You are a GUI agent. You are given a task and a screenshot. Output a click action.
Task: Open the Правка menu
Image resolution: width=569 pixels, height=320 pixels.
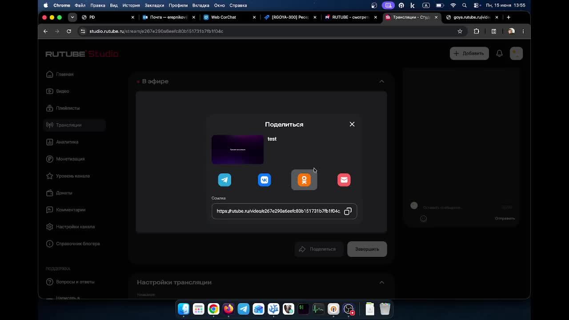coord(98,5)
